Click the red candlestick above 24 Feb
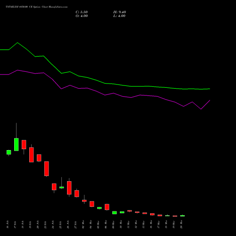 tap(54, 187)
